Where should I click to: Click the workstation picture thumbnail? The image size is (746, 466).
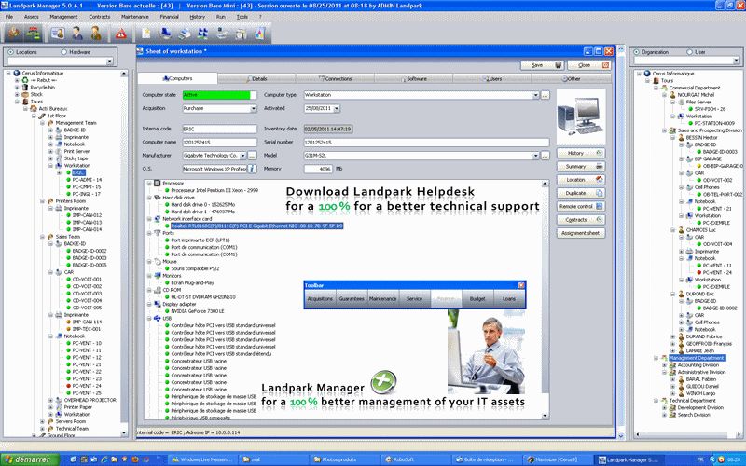[581, 117]
